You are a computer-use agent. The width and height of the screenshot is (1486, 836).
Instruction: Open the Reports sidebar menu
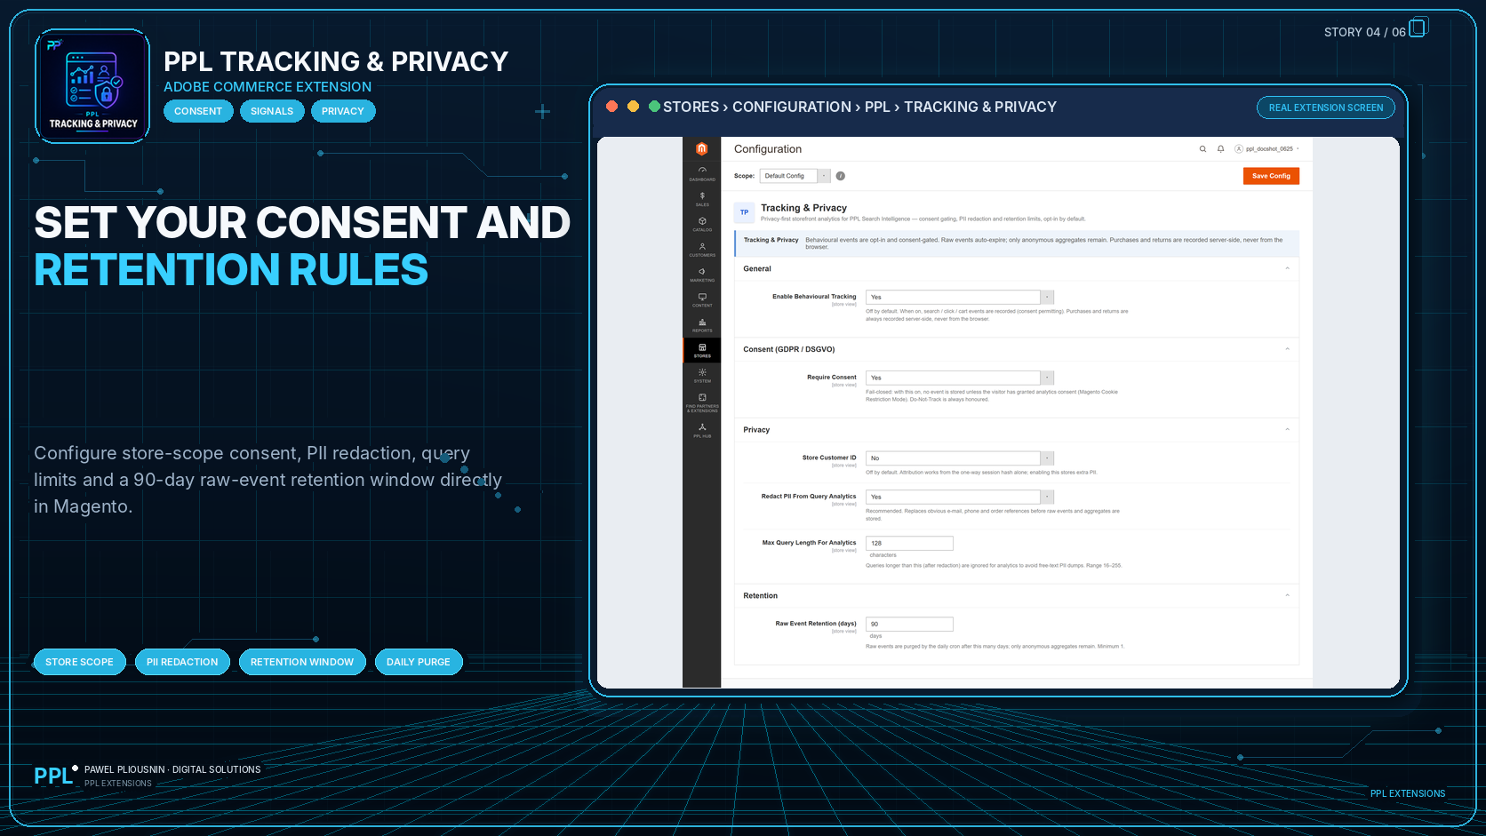pyautogui.click(x=702, y=325)
